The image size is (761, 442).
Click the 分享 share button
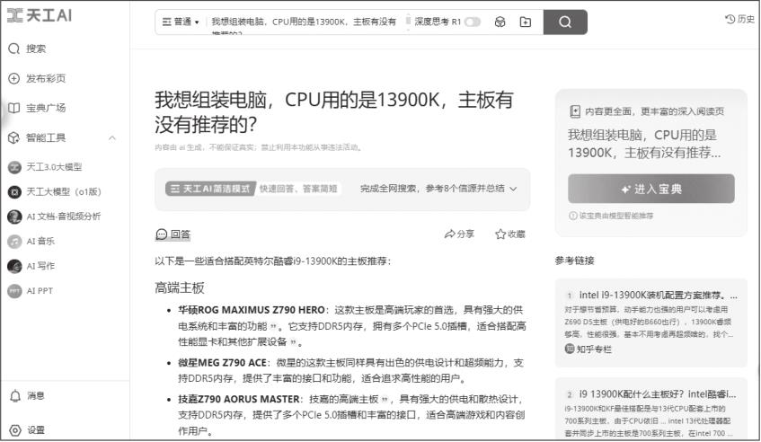[x=459, y=234]
